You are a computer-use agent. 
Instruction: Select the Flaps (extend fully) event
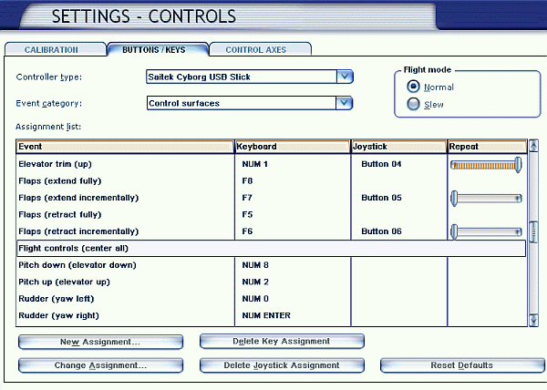pos(60,181)
